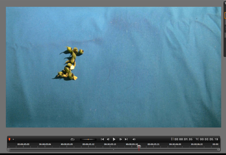Step forward one frame
Screen dimensions: 226x155
point(120,139)
